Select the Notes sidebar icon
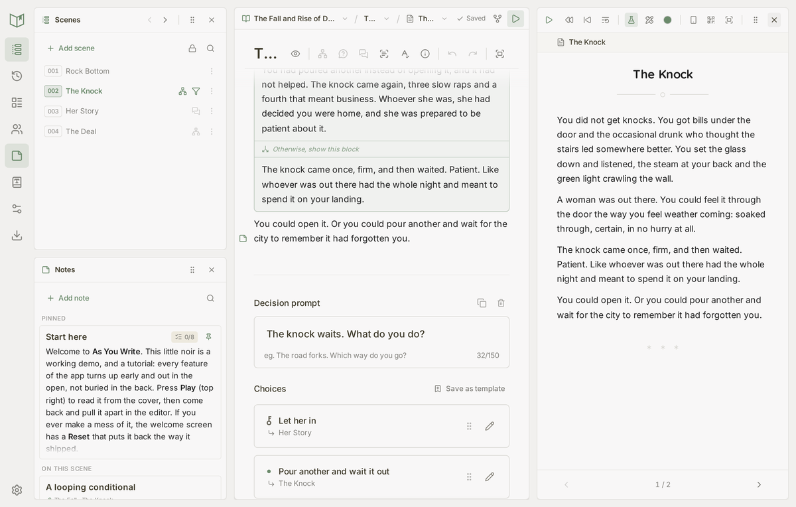796x507 pixels. pyautogui.click(x=17, y=155)
